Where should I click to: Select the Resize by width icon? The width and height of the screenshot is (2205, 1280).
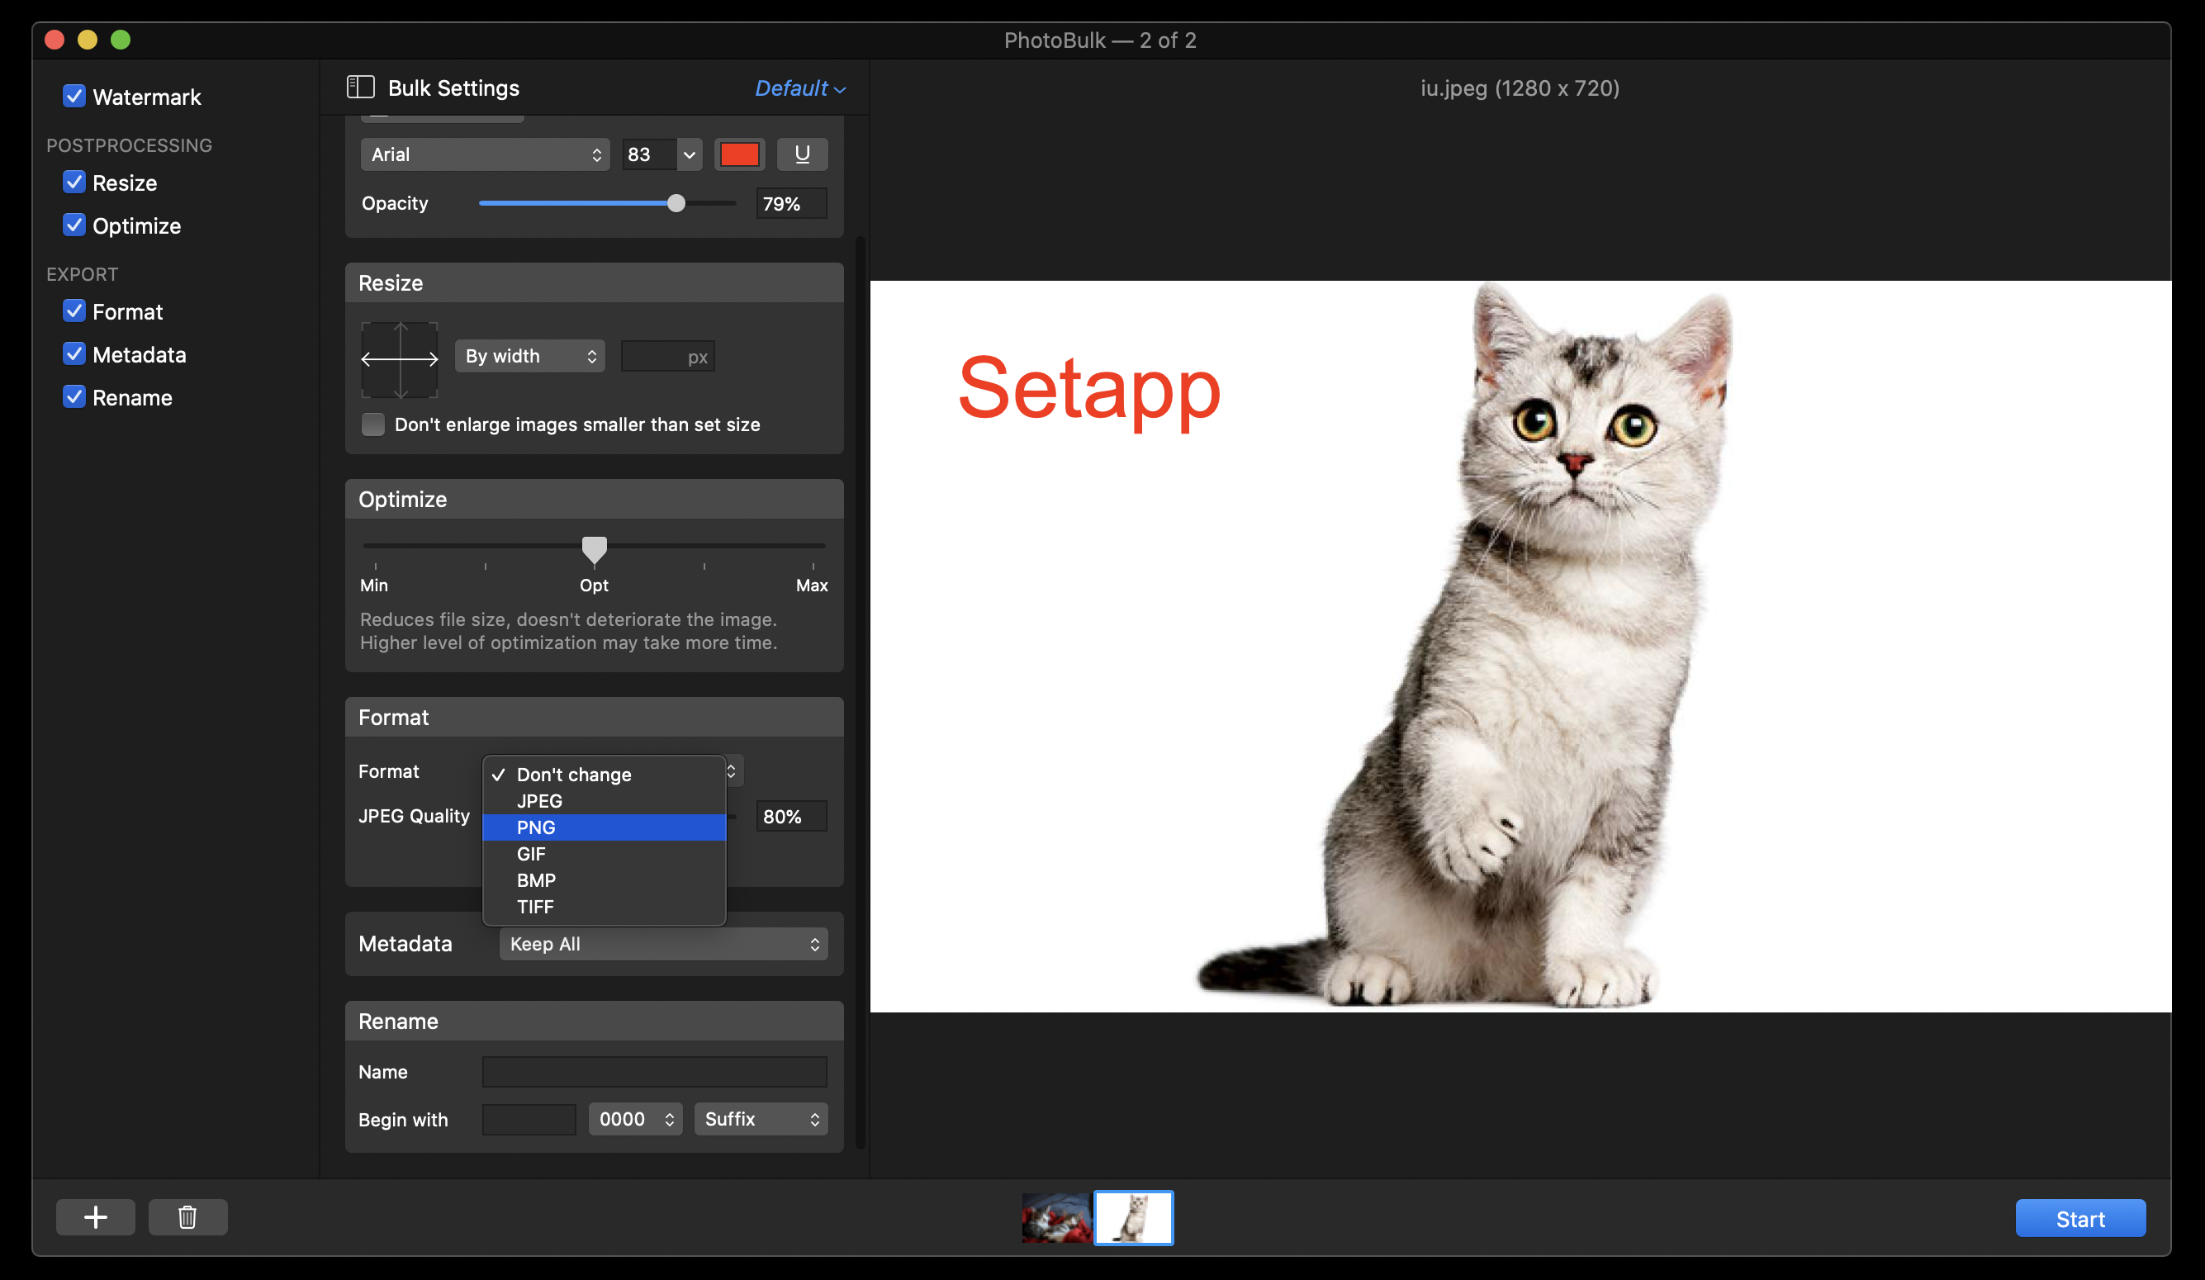(399, 355)
